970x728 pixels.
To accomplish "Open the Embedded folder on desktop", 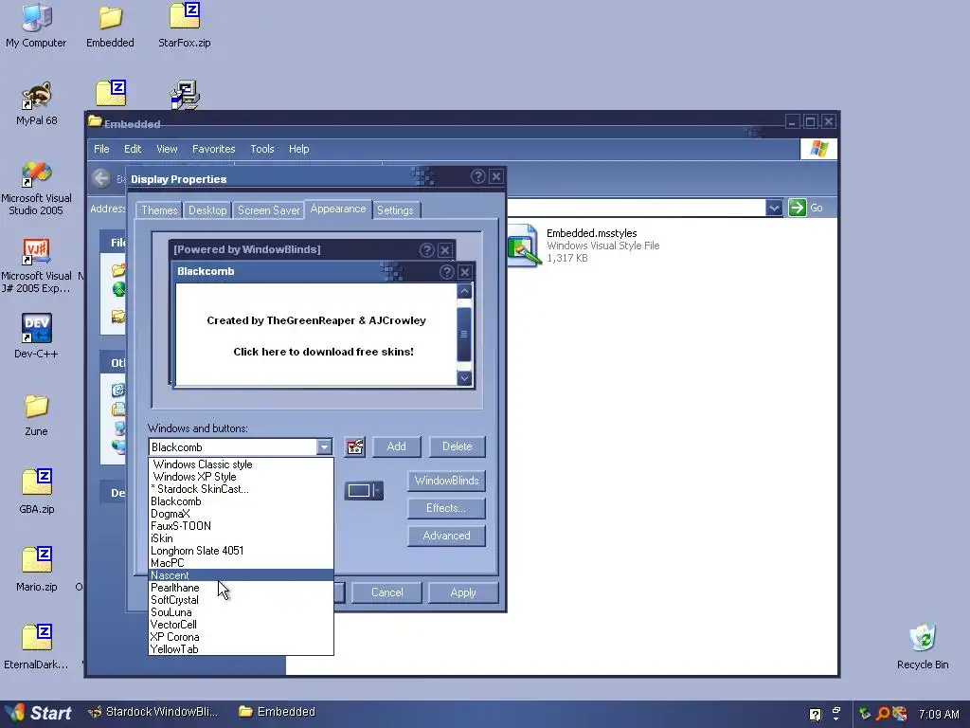I will coord(110,25).
